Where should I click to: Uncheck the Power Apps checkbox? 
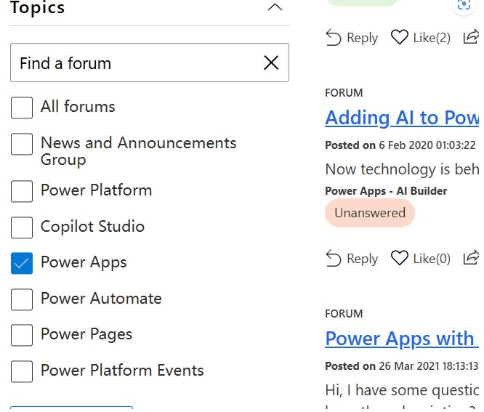[22, 263]
